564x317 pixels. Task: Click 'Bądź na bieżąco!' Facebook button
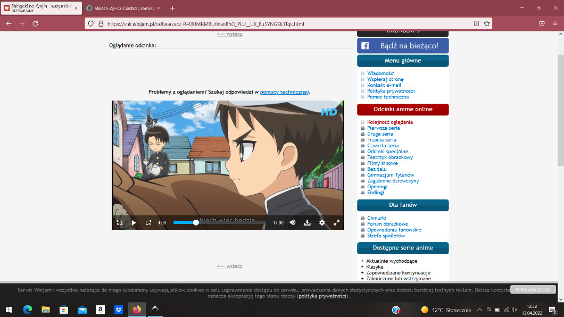(x=403, y=46)
